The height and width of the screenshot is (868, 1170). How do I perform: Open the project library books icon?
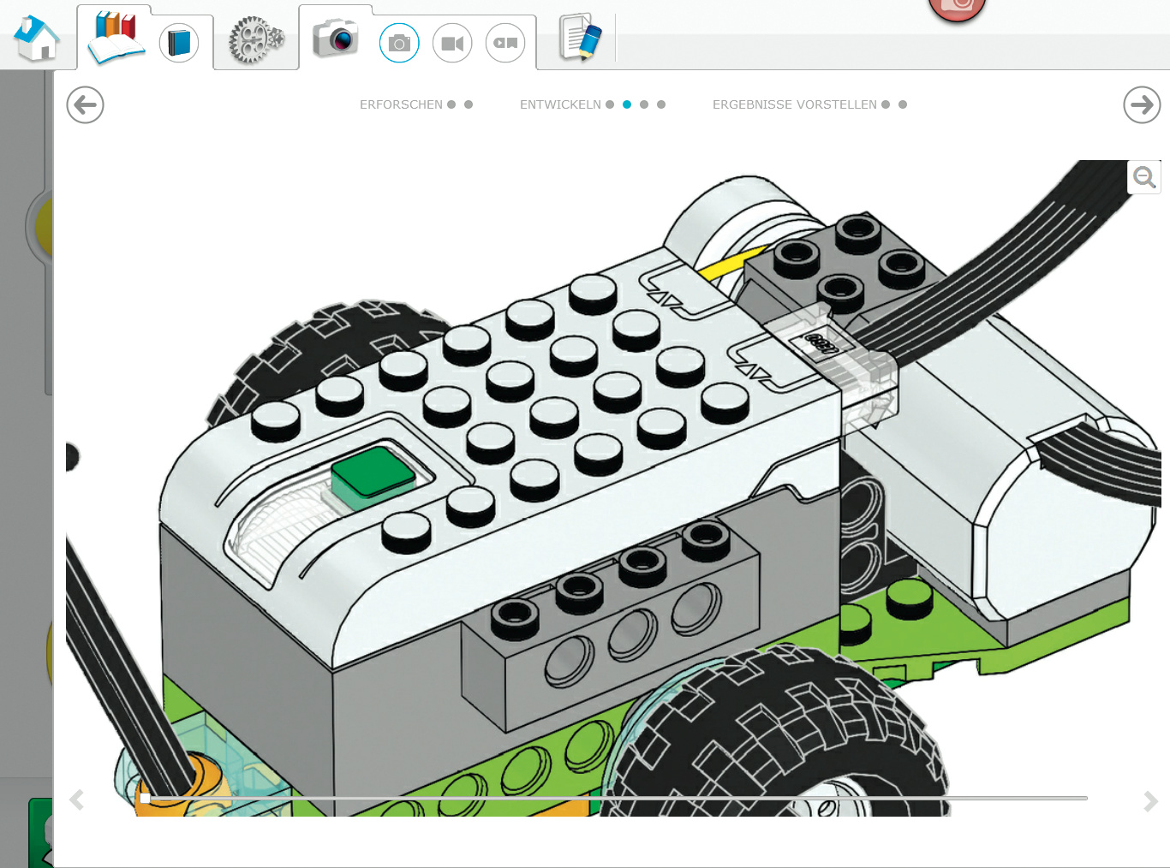pyautogui.click(x=116, y=39)
